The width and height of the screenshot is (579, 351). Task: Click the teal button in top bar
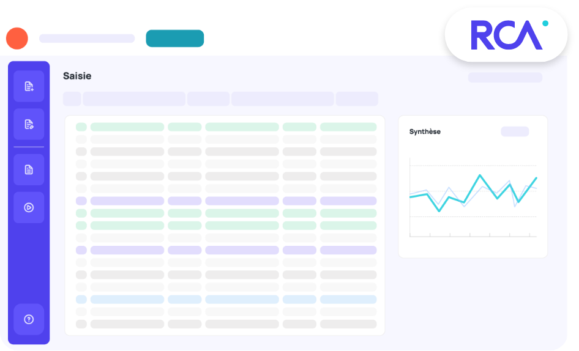(174, 39)
